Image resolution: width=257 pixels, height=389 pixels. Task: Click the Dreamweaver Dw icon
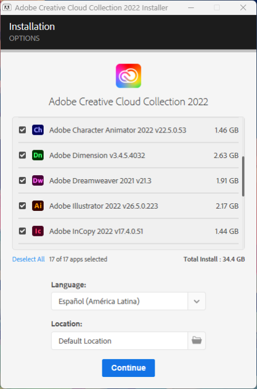pos(38,180)
